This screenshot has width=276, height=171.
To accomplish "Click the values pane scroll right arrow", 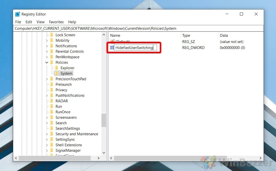I will click(x=261, y=158).
